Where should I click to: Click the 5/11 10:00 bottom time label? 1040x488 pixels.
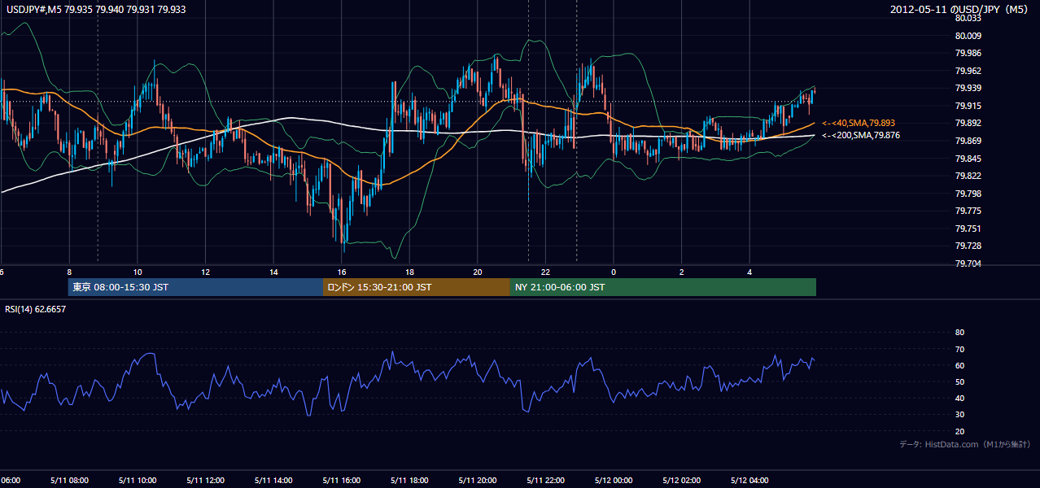[x=137, y=480]
